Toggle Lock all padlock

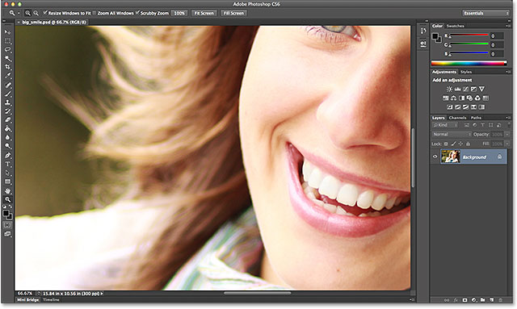[468, 144]
